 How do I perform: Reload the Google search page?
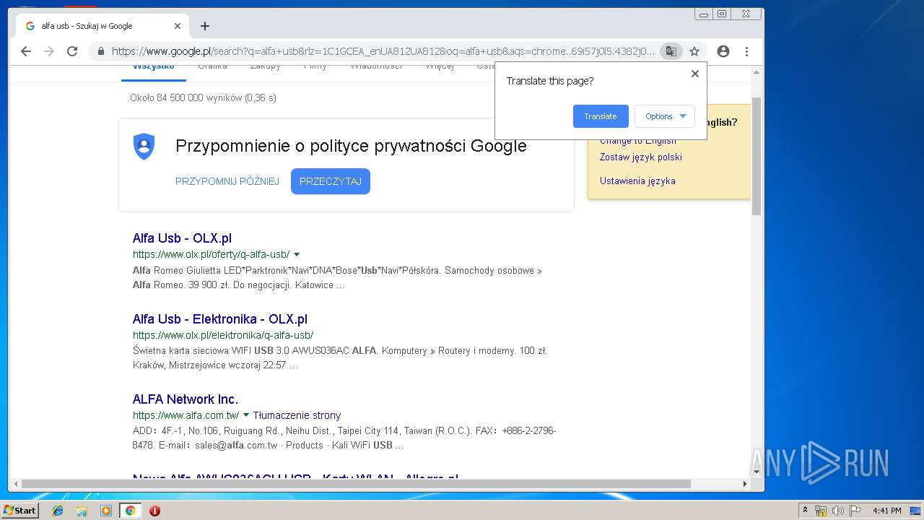[72, 51]
